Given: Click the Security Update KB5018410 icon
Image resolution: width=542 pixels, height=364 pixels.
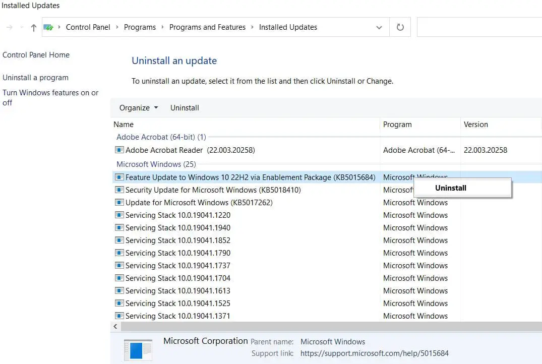Looking at the screenshot, I should [119, 190].
